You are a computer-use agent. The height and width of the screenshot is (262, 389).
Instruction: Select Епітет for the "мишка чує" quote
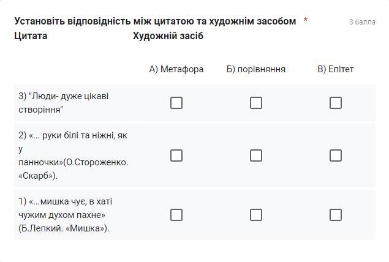(336, 215)
